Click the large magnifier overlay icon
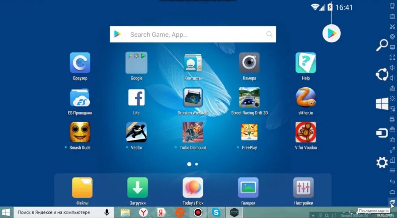Screen dimensions: 397x218 (382, 45)
